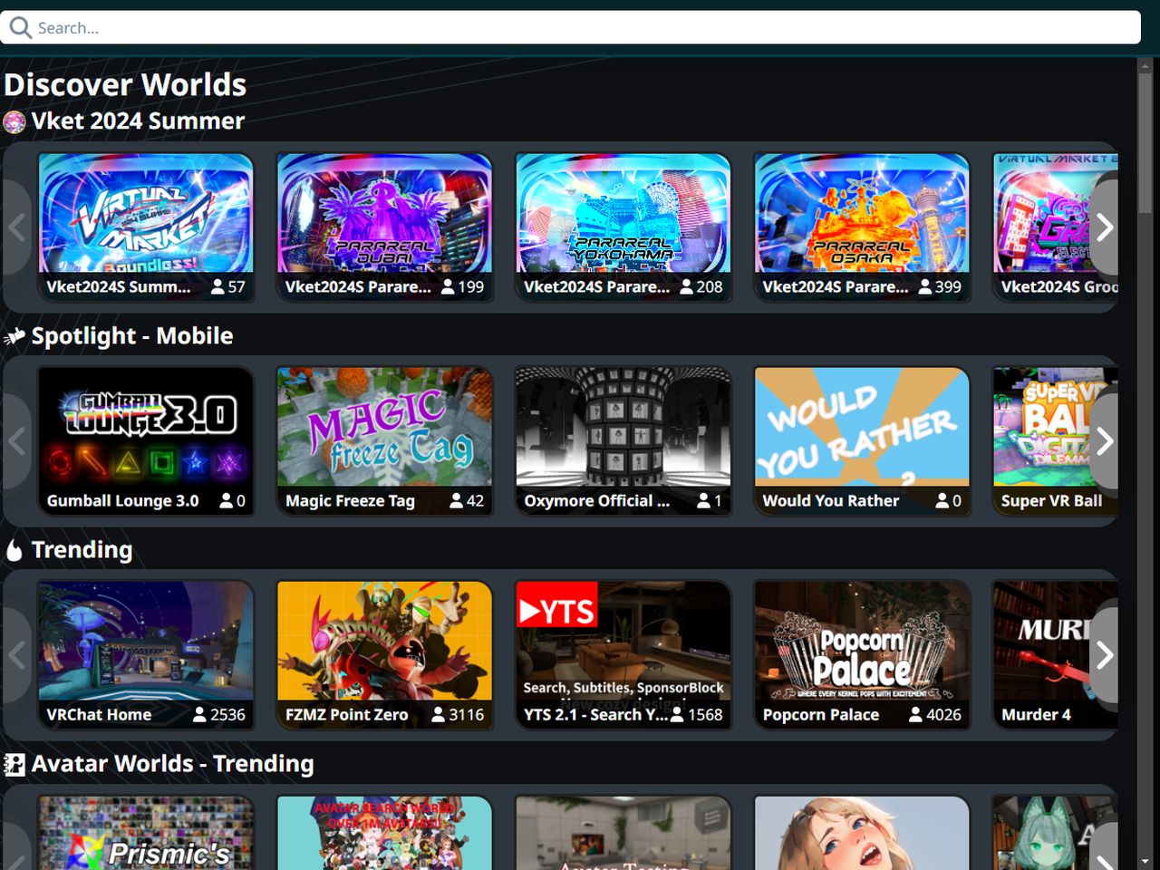Click the Discover Worlds heading

pos(125,84)
